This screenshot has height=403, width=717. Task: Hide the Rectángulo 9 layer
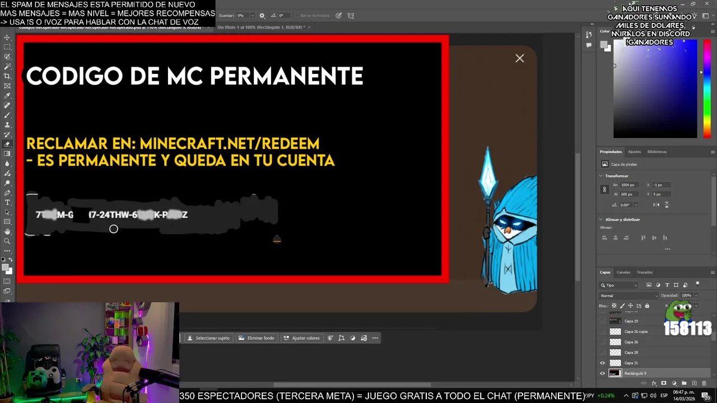click(603, 373)
